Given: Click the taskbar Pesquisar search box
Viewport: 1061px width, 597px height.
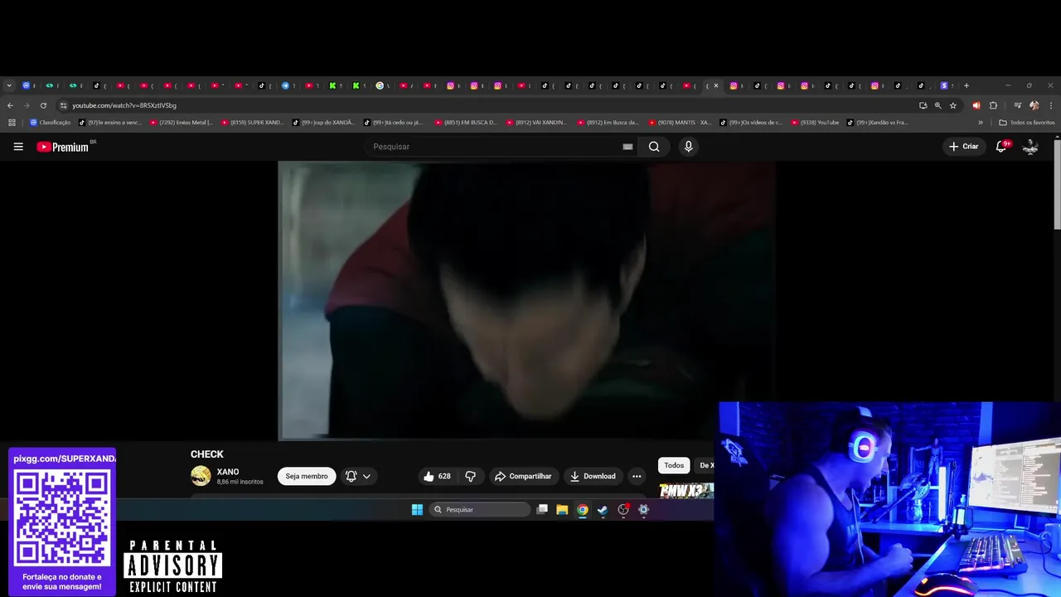Looking at the screenshot, I should pos(480,510).
